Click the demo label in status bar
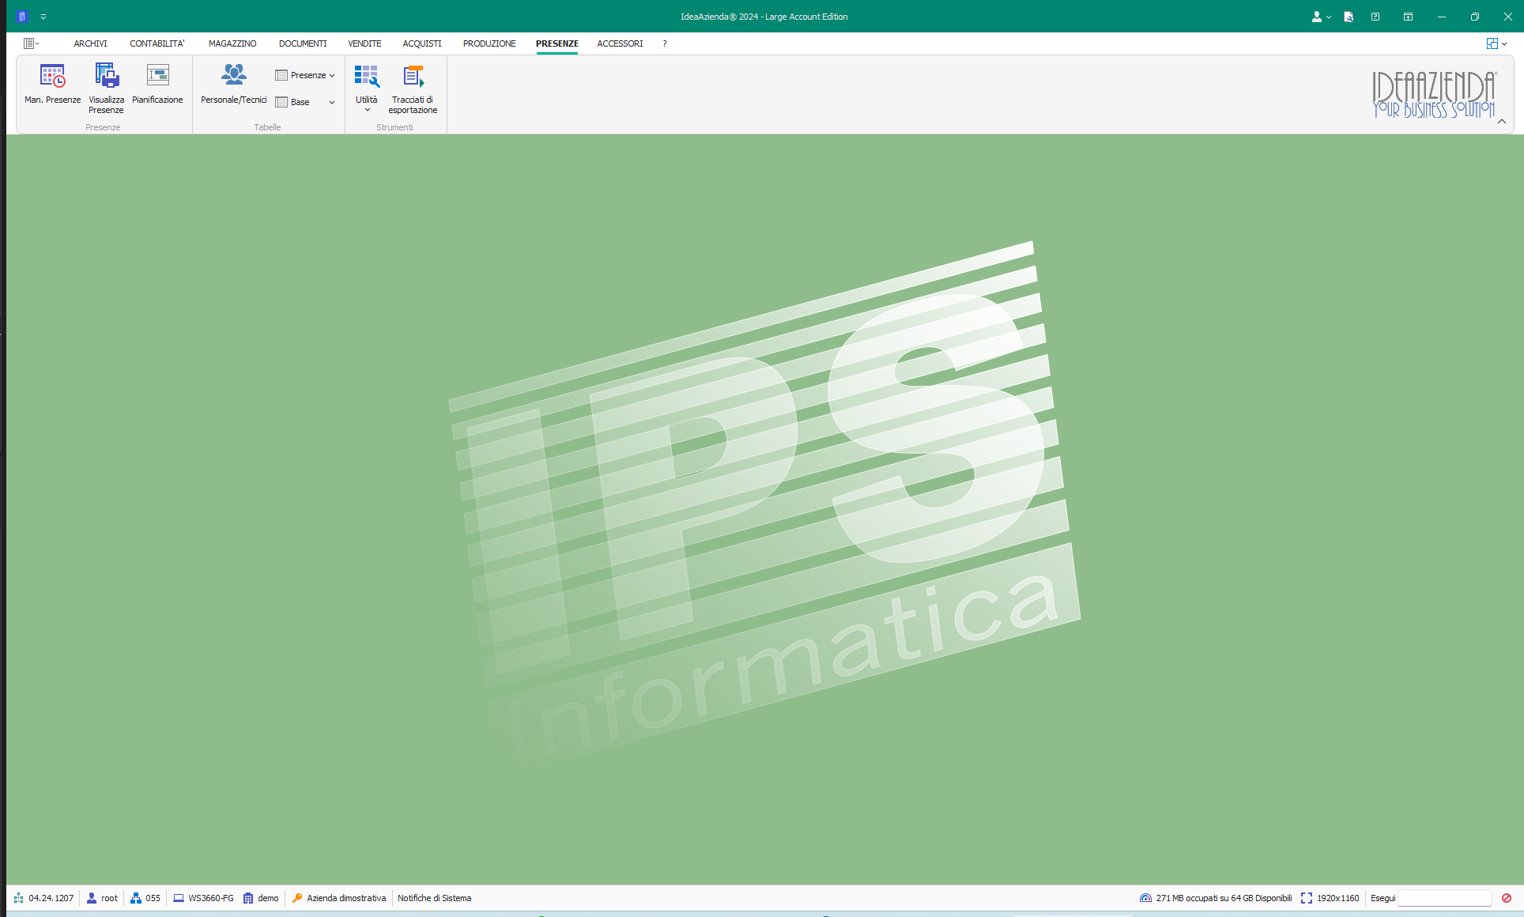 [x=268, y=898]
